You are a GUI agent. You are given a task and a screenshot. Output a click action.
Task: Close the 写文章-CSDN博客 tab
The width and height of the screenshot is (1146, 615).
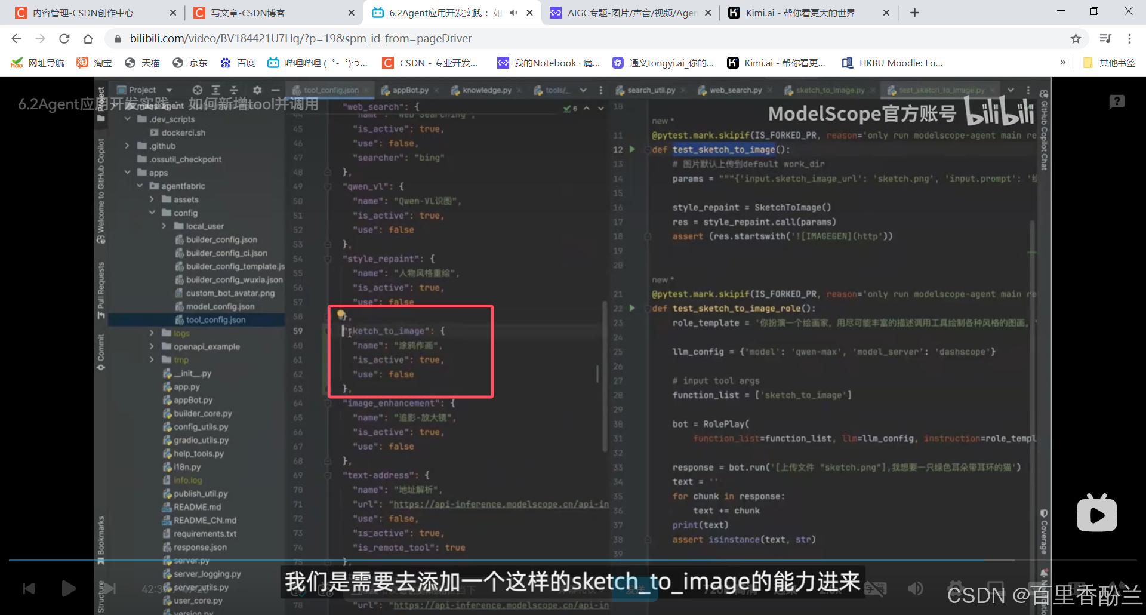point(351,13)
